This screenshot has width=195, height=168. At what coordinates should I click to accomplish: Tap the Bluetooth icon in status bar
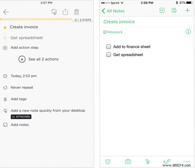click(x=177, y=3)
